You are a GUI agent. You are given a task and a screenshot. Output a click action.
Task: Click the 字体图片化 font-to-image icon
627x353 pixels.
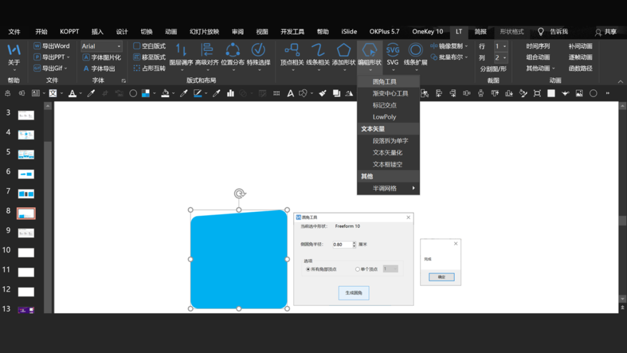coord(86,57)
